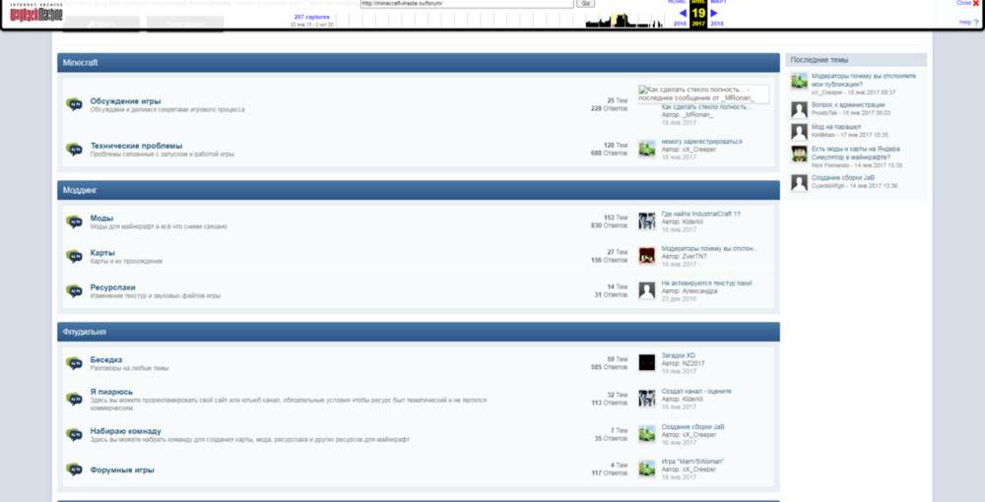Click the Wayback capture timeline graph
Image resolution: width=985 pixels, height=502 pixels.
point(498,20)
